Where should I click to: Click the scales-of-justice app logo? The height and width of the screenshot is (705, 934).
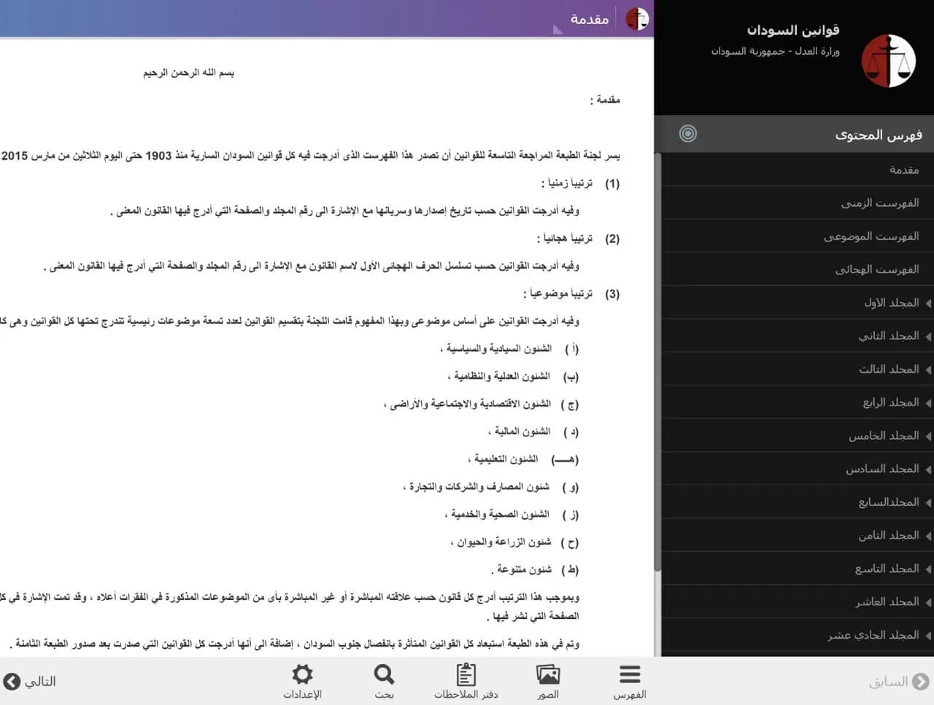887,61
